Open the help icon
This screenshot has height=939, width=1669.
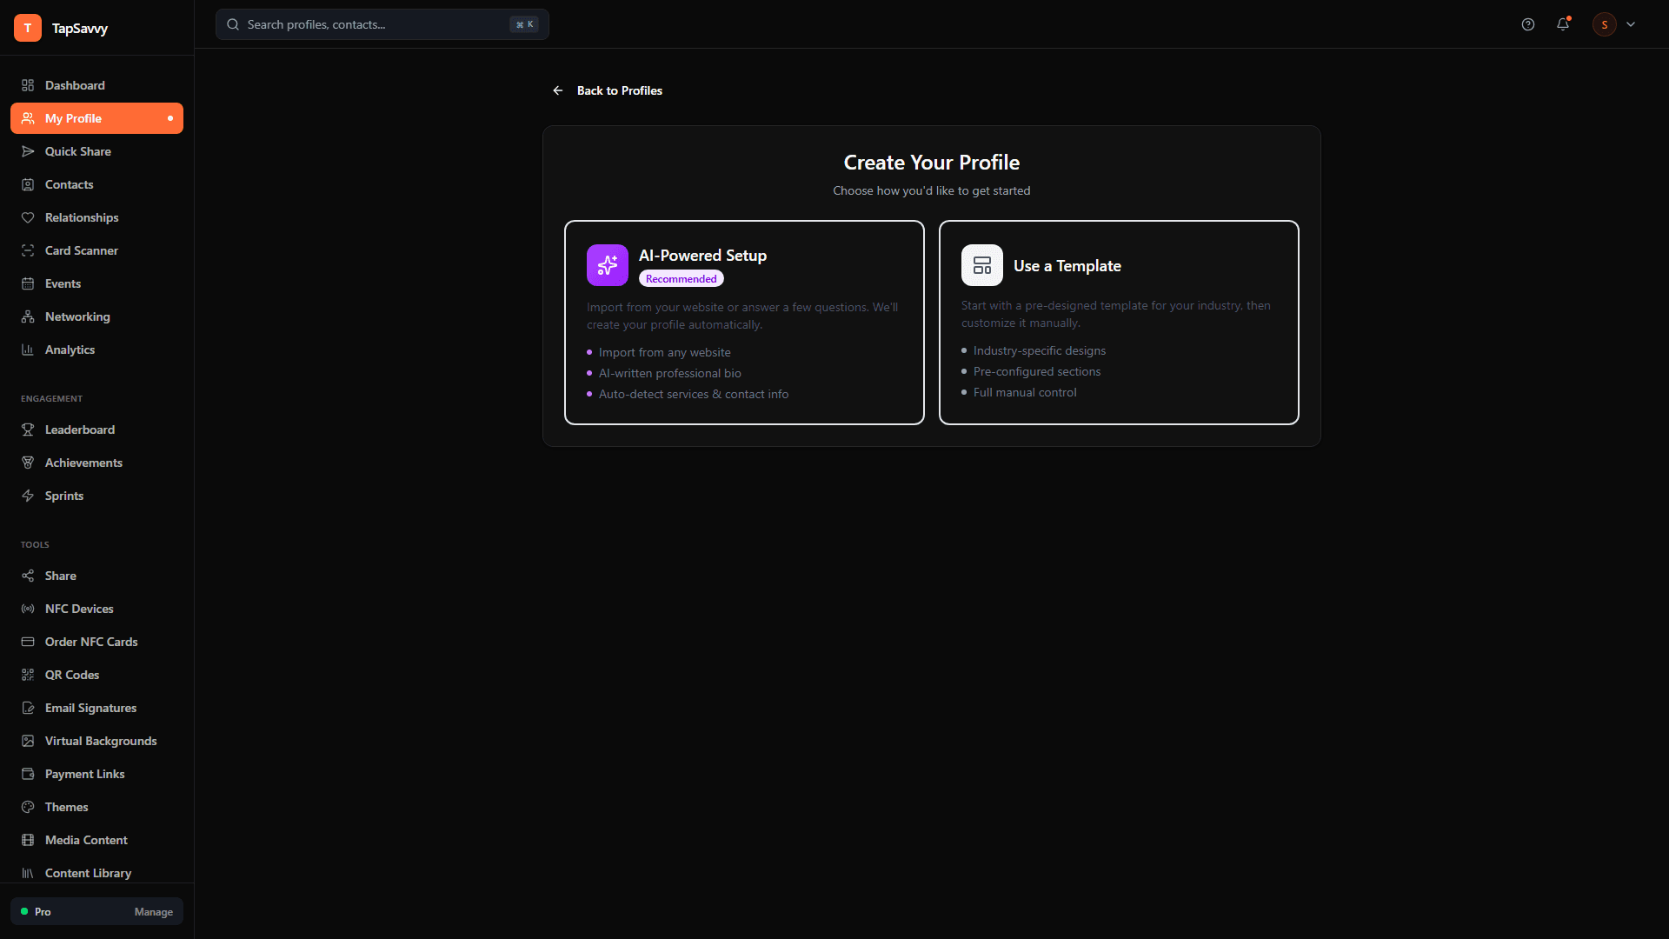(x=1527, y=24)
